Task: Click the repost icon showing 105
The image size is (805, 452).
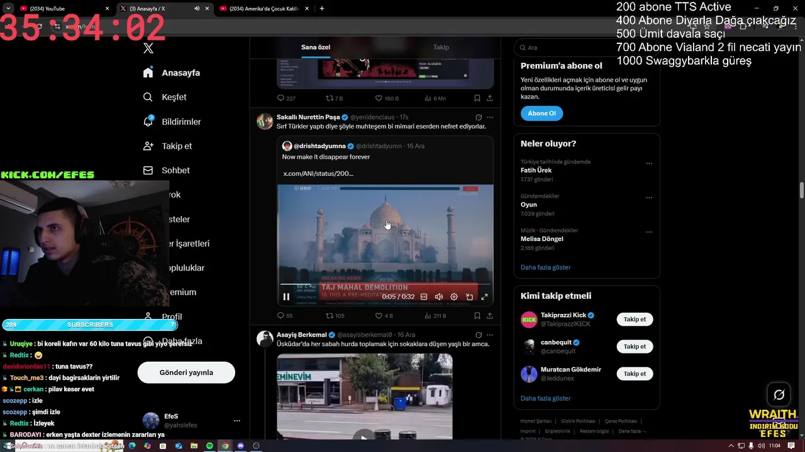Action: (x=329, y=316)
